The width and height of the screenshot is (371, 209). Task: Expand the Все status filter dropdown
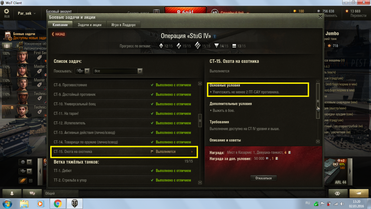coord(118,71)
